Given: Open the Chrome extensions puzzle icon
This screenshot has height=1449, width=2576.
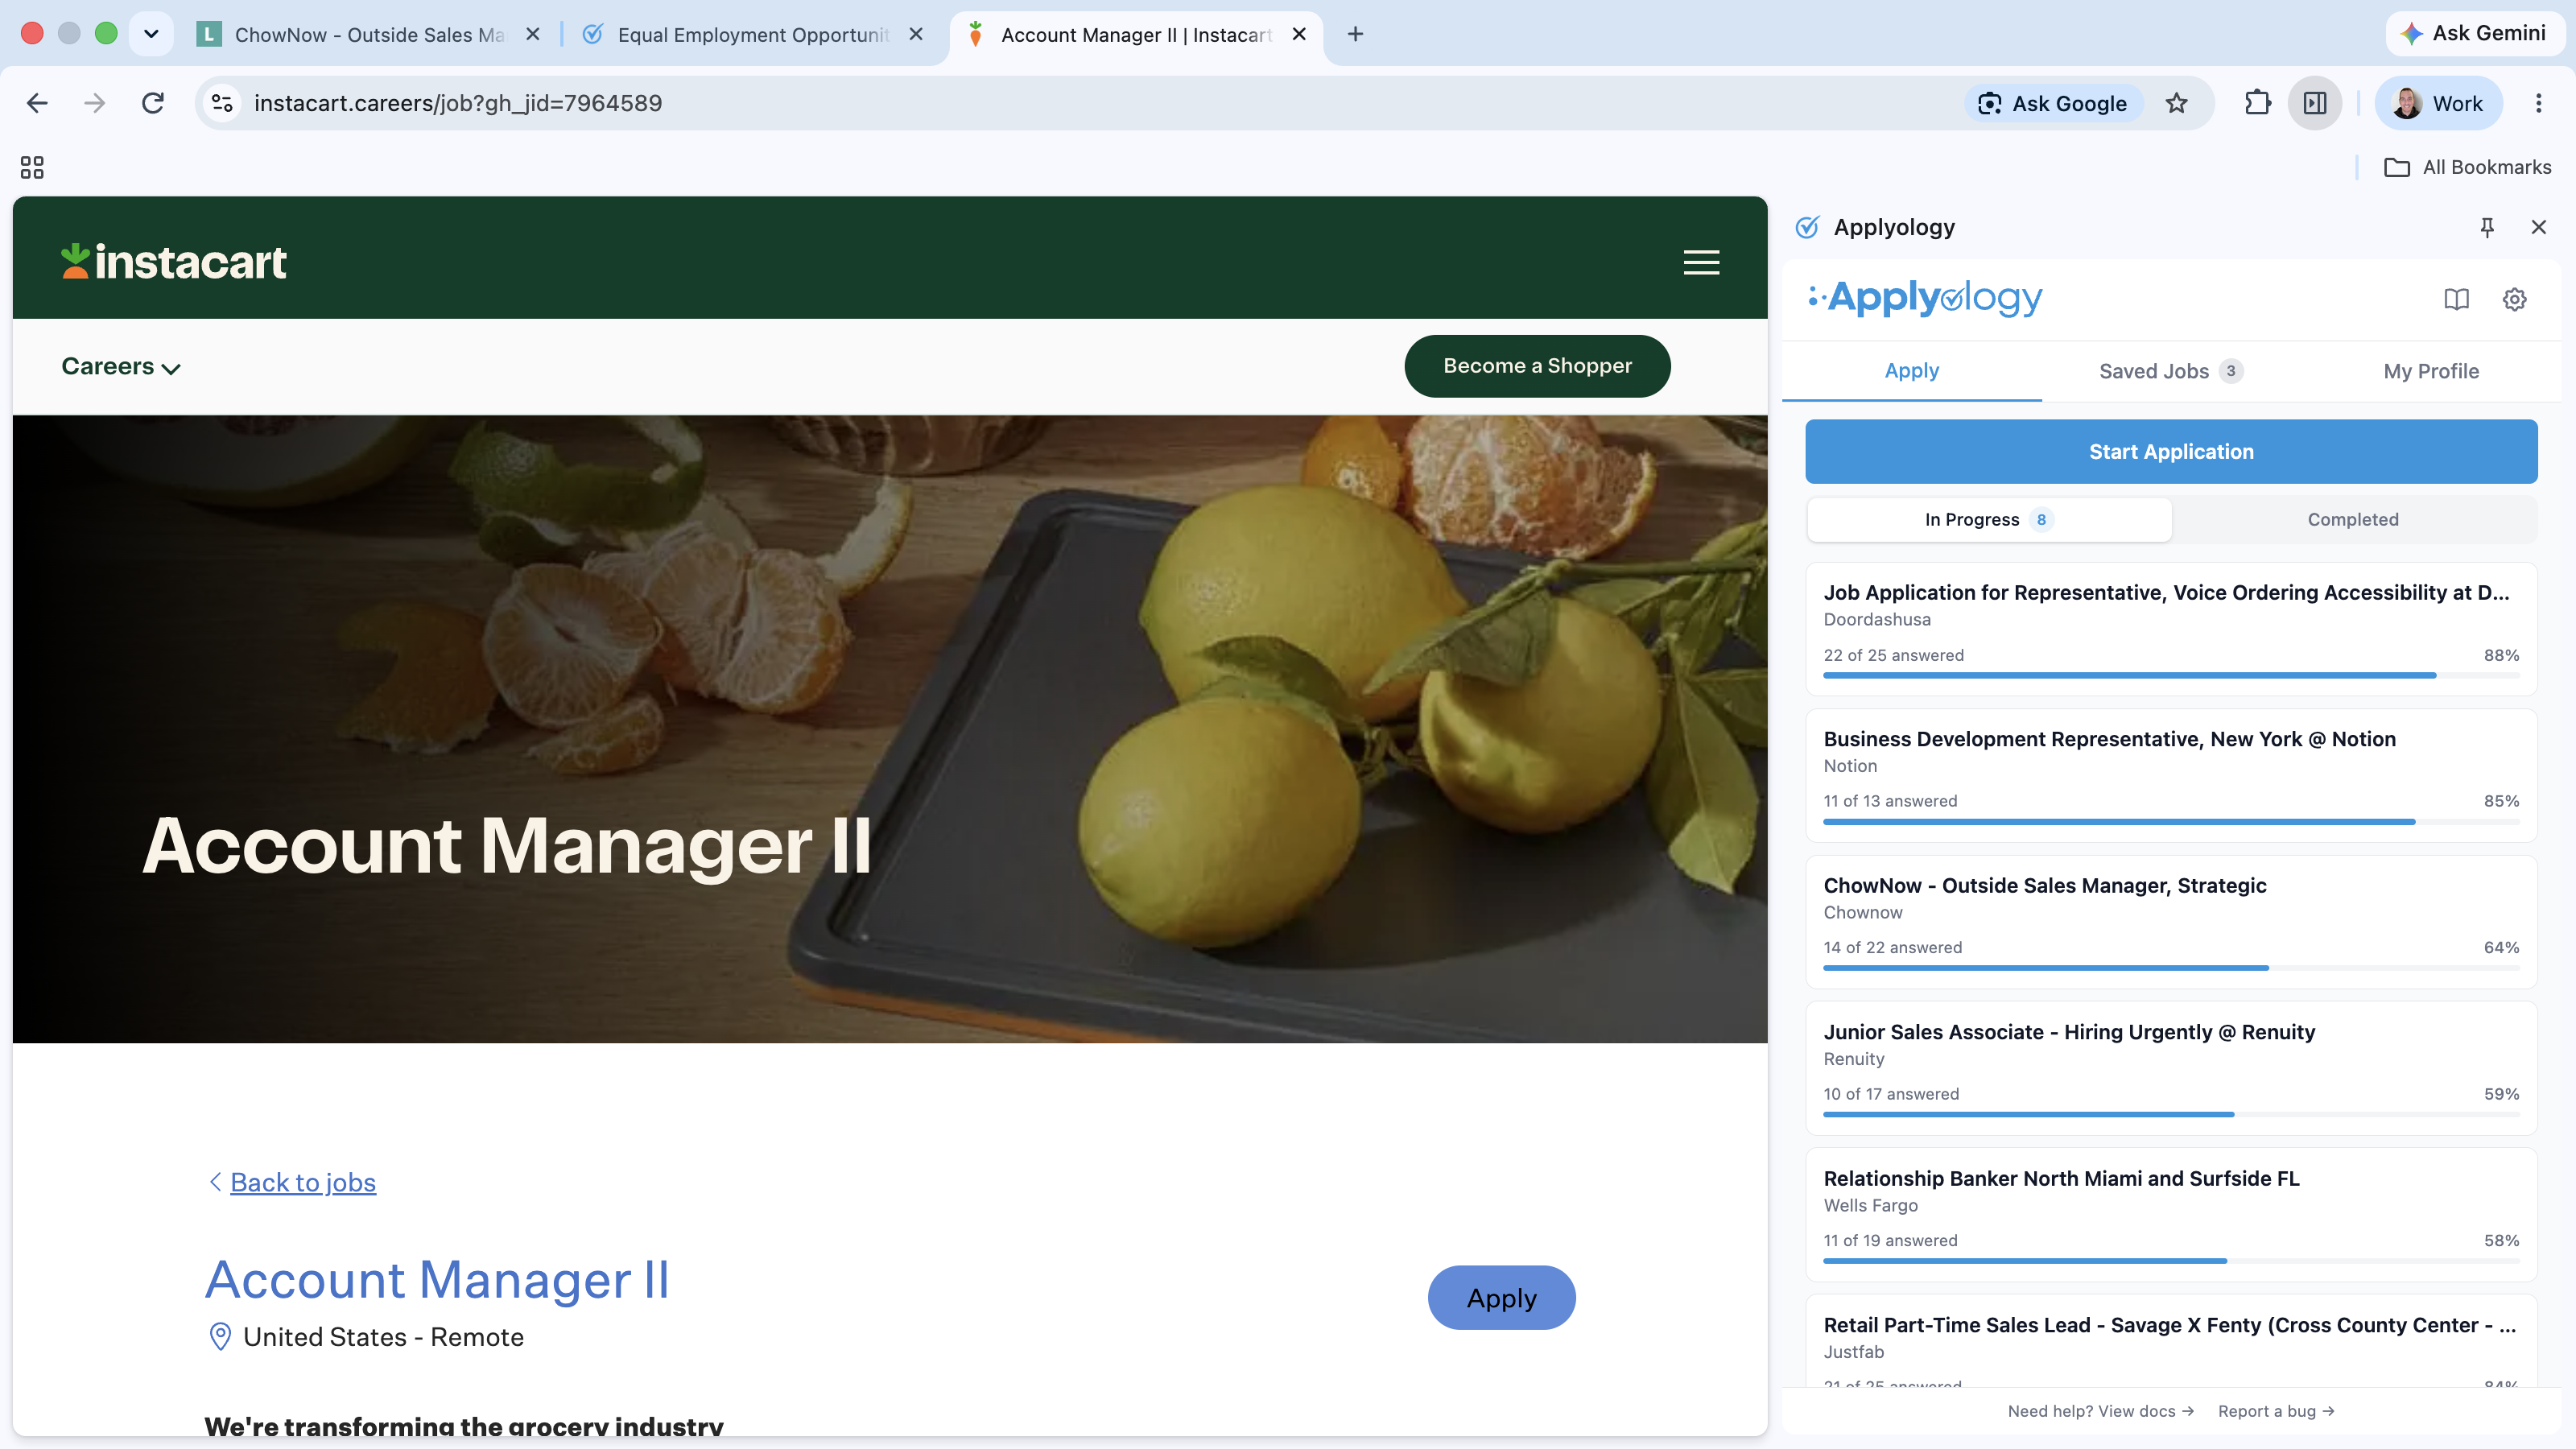Looking at the screenshot, I should coord(2258,103).
